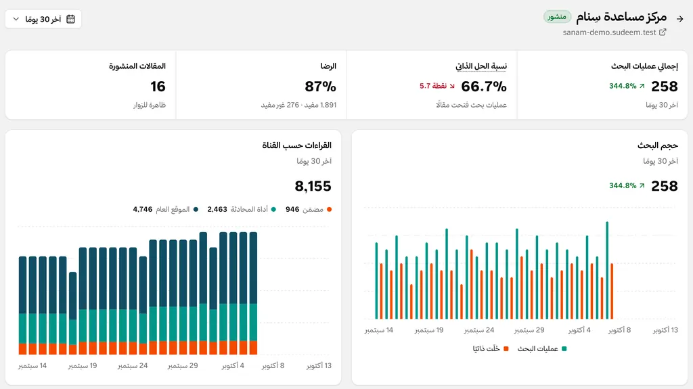Click the 24 سبتمبر label under the reads chart
The image size is (693, 389).
(x=133, y=366)
